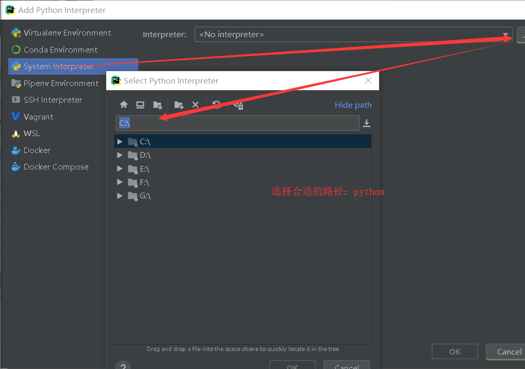Open help via the question mark button
525x369 pixels.
point(123,366)
